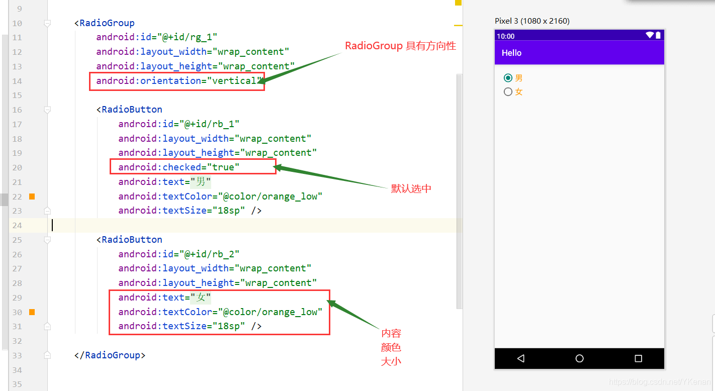
Task: Click the code editor vertical scrollbar
Action: pos(459,191)
